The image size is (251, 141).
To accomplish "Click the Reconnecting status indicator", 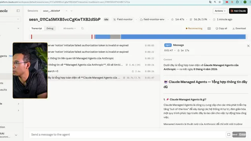I will [x=194, y=29].
